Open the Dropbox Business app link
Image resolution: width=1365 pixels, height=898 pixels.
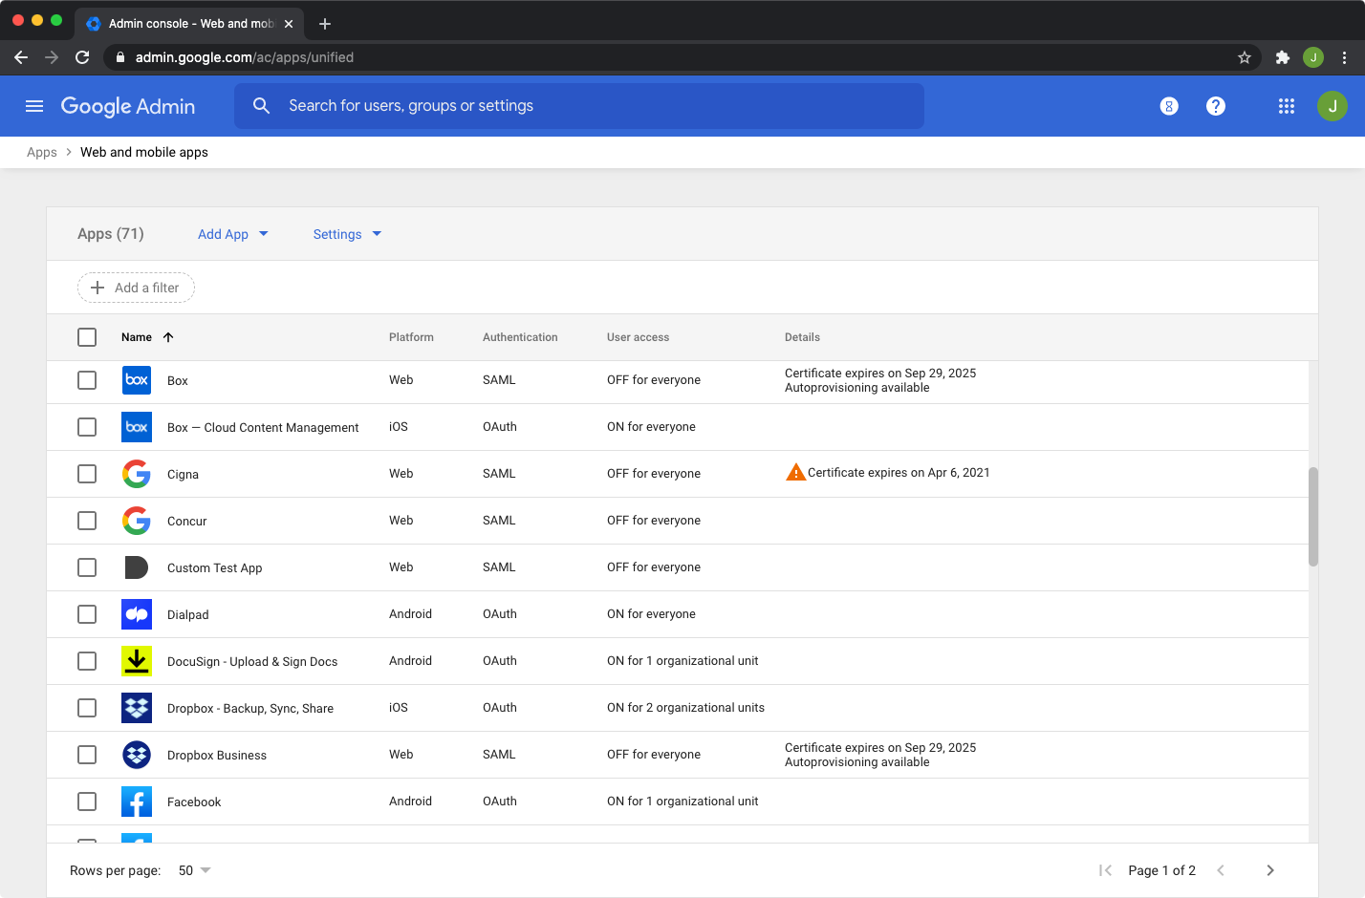217,755
